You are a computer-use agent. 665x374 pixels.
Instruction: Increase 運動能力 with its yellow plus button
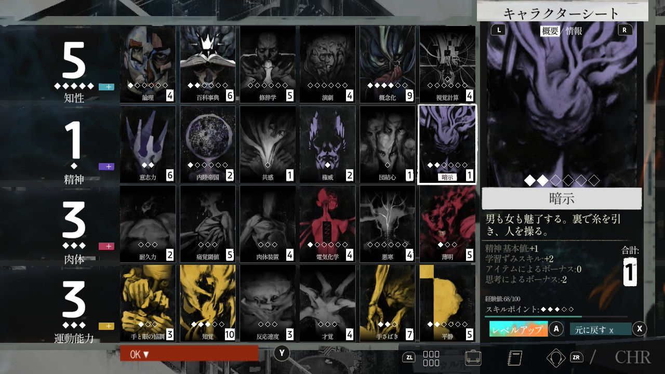pos(106,326)
